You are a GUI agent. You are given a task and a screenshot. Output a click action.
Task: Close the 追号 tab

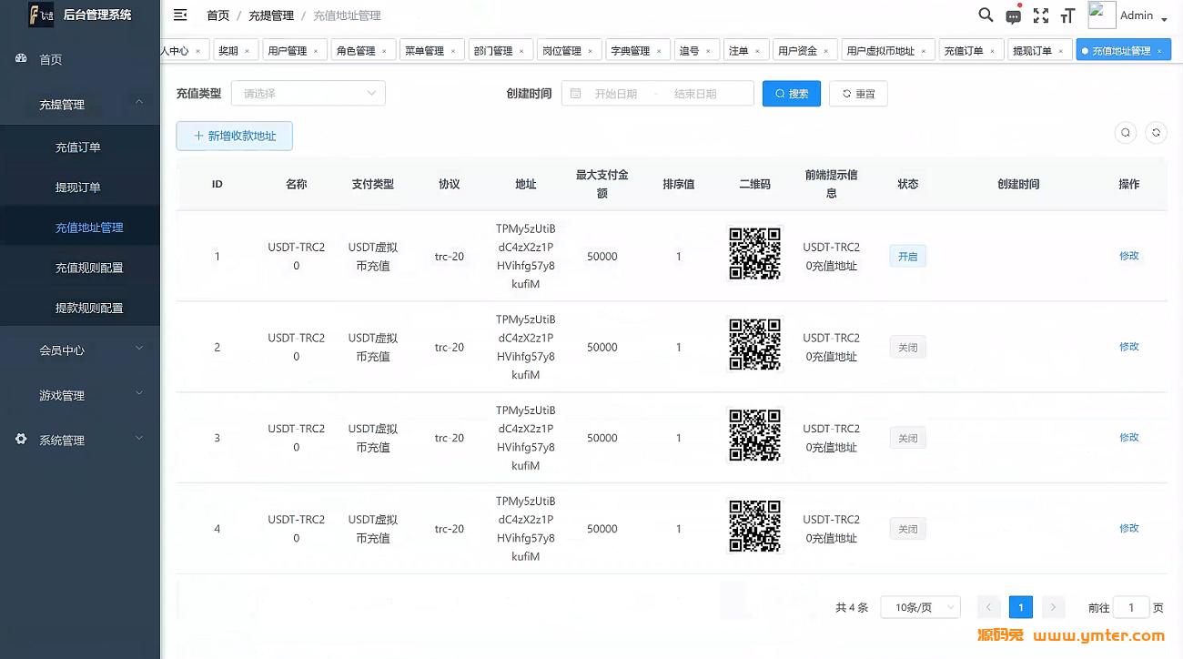[708, 51]
